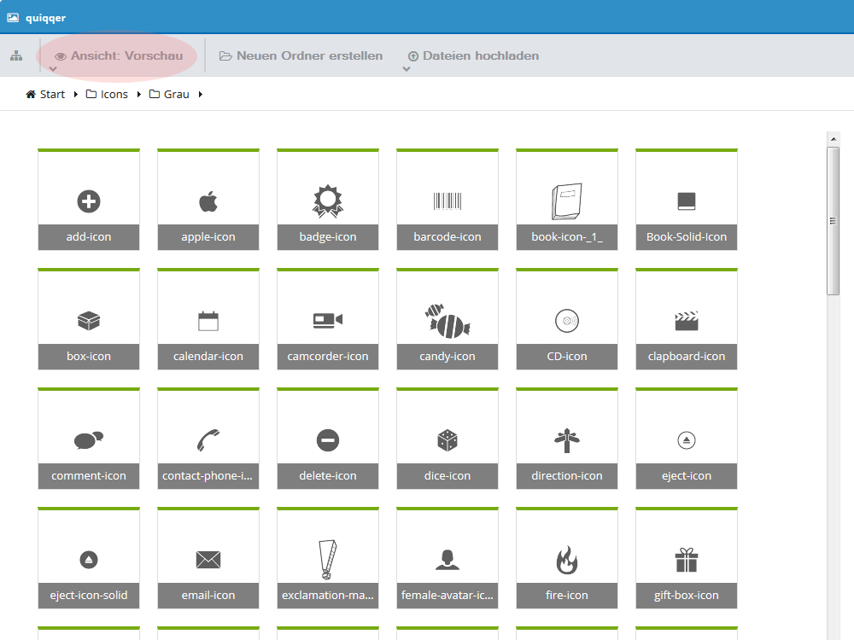
Task: Open the sitemap structure icon in toolbar
Action: 16,55
